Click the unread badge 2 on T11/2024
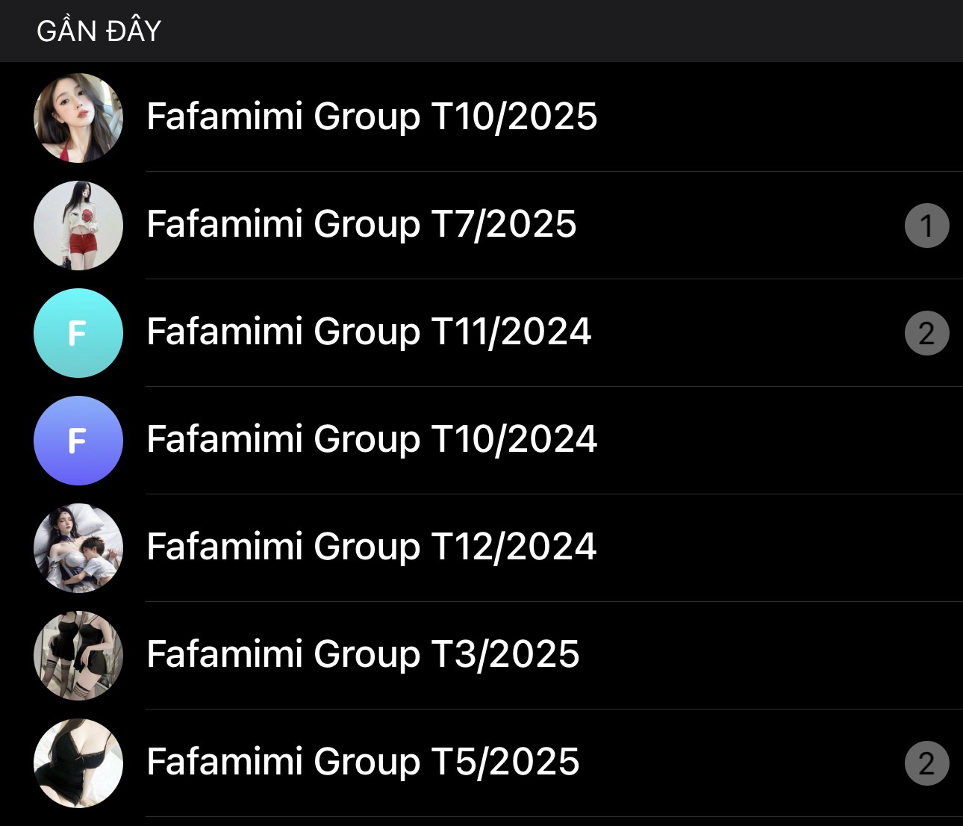Image resolution: width=963 pixels, height=826 pixels. coord(926,333)
